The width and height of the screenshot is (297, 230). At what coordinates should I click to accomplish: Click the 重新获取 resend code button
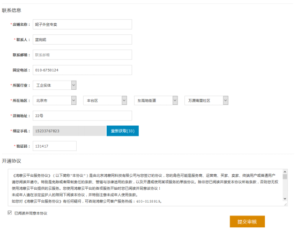tap(123, 131)
